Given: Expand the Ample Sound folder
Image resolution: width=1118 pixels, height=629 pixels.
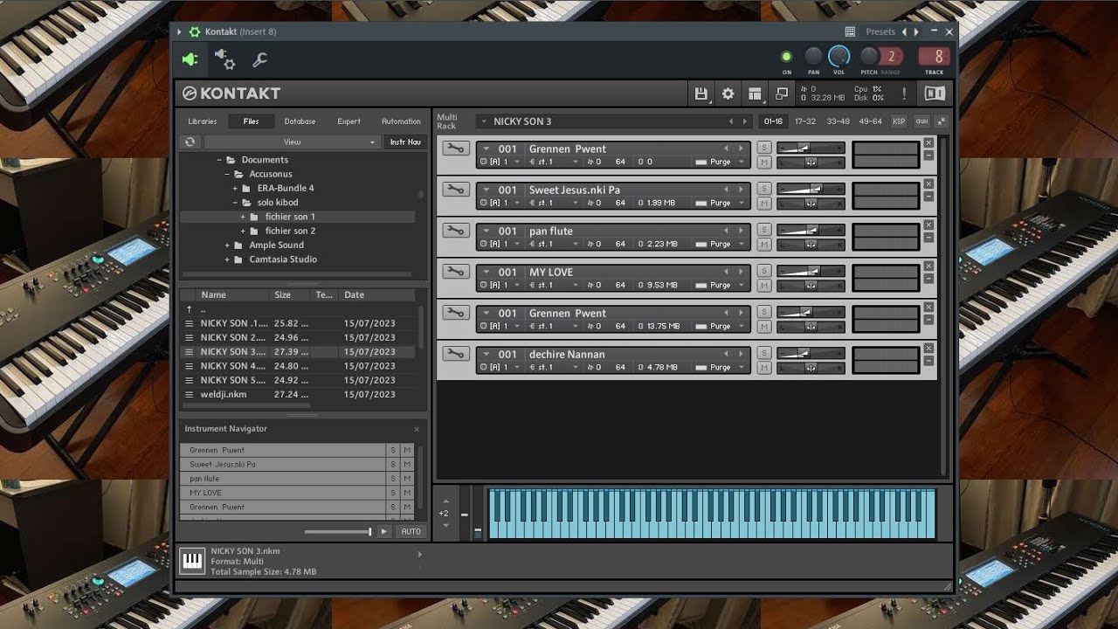Looking at the screenshot, I should (227, 245).
